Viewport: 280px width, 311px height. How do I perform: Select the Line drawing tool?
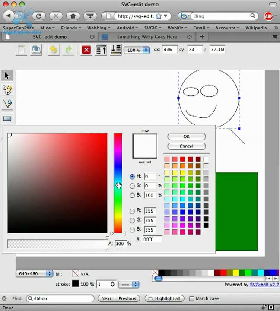[7, 104]
